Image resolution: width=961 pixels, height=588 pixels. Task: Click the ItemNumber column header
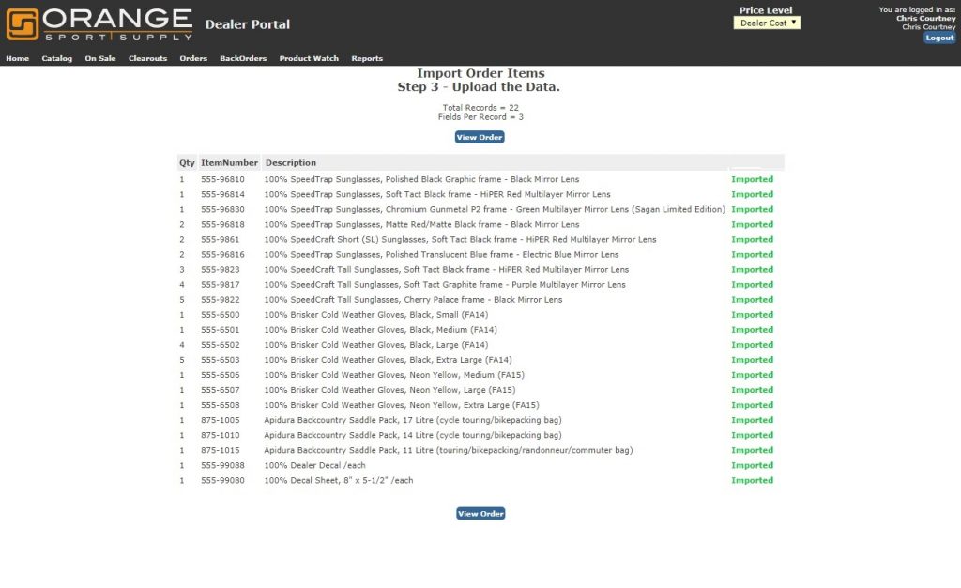coord(229,163)
